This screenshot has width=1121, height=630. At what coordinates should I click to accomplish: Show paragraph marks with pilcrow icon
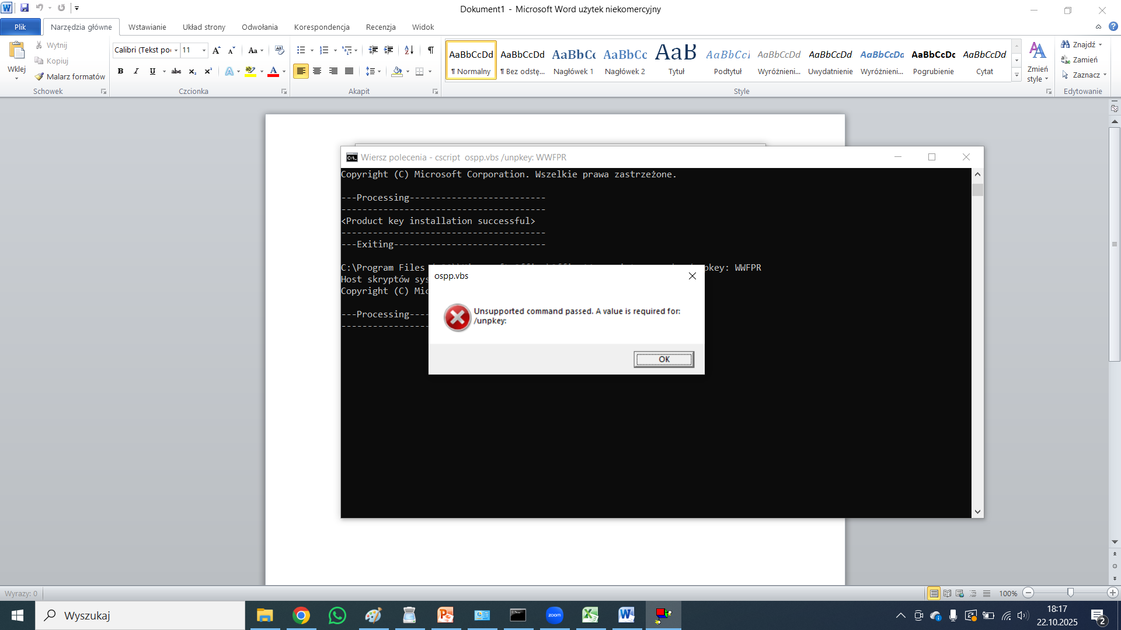point(431,50)
